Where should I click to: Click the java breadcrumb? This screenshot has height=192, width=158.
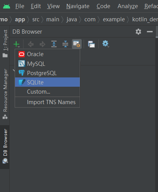click(x=72, y=20)
